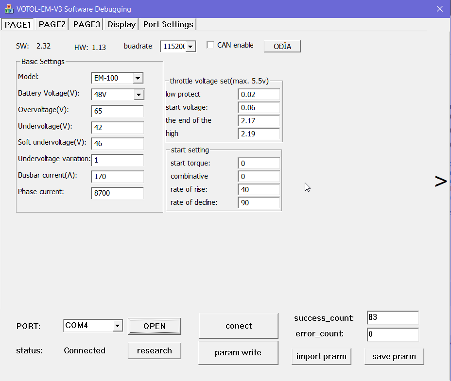Image resolution: width=451 pixels, height=381 pixels.
Task: Expand the Battery Voltage dropdown
Action: point(138,95)
